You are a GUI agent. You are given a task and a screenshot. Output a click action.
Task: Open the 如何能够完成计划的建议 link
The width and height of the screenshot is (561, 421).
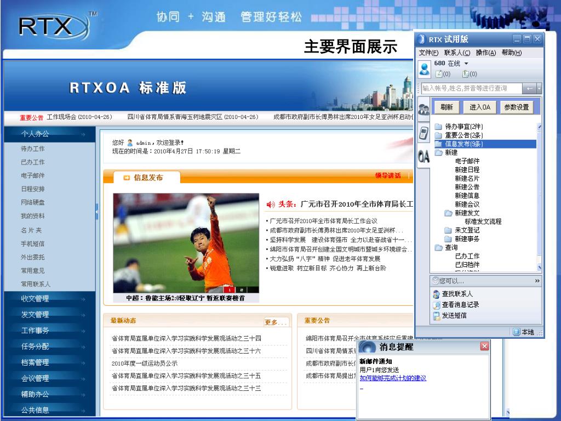393,378
